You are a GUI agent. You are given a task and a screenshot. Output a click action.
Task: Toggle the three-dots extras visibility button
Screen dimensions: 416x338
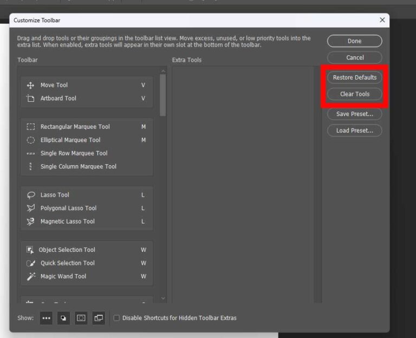[46, 318]
